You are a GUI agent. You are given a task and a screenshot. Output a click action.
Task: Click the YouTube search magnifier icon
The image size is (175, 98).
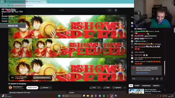click(110, 10)
